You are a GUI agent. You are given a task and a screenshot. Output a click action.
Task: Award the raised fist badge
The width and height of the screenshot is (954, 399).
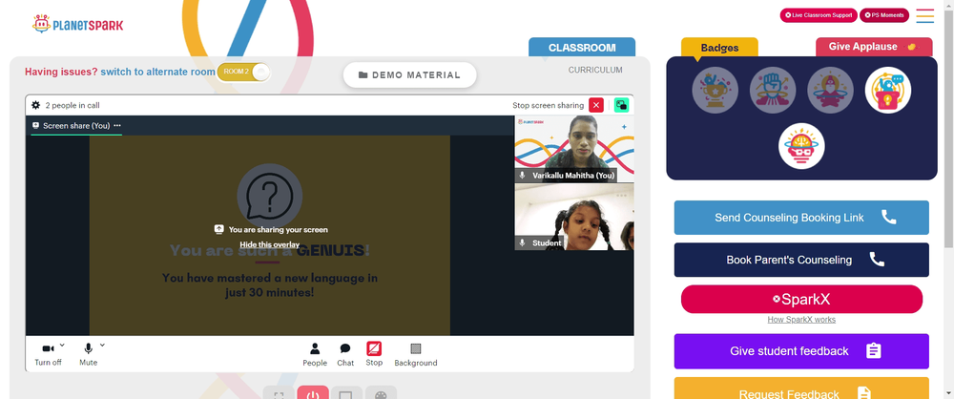[773, 90]
